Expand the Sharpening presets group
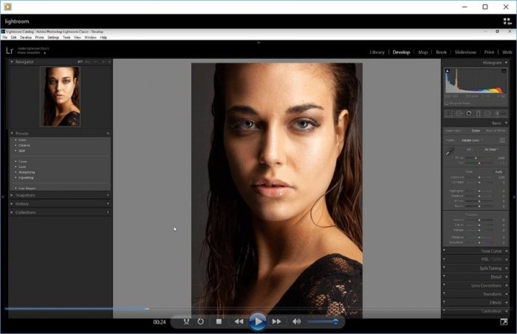Screen dimensions: 517x334 [x=27, y=172]
